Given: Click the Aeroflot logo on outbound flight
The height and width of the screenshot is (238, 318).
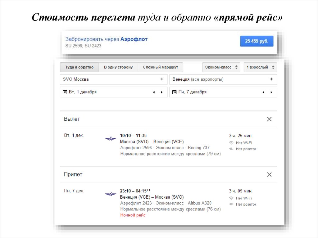Looking at the screenshot, I should [x=110, y=138].
